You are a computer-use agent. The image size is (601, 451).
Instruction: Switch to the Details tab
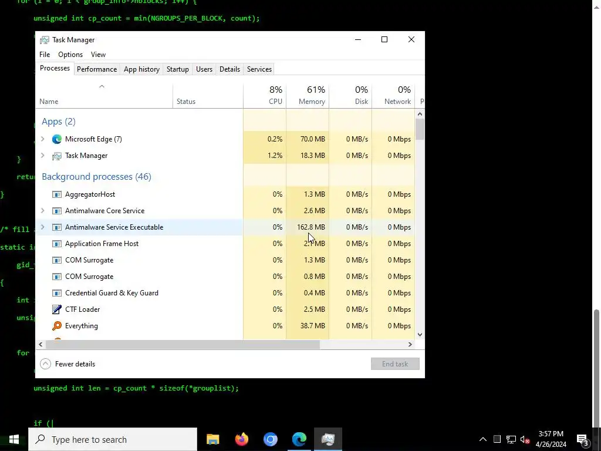pos(229,69)
